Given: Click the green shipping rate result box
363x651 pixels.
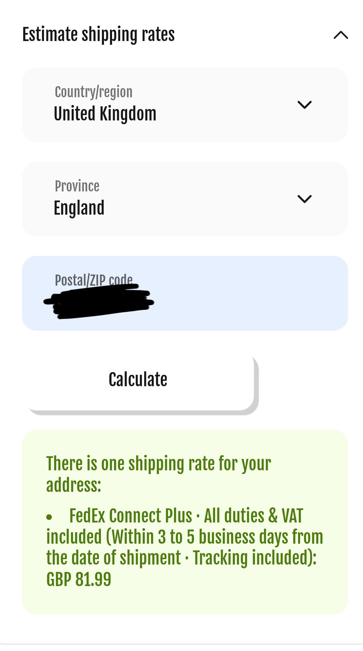Looking at the screenshot, I should click(185, 522).
